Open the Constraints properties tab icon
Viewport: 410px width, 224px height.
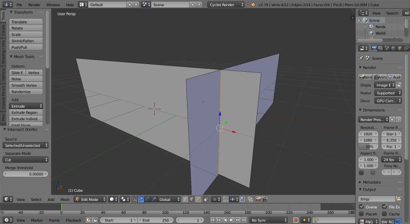coord(406,48)
